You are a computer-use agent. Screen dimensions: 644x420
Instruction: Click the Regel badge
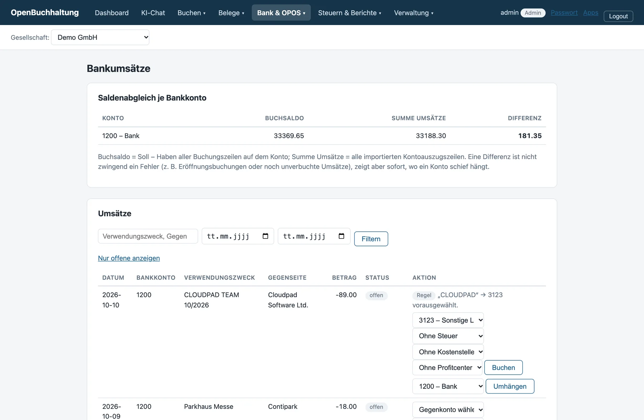[x=424, y=295]
